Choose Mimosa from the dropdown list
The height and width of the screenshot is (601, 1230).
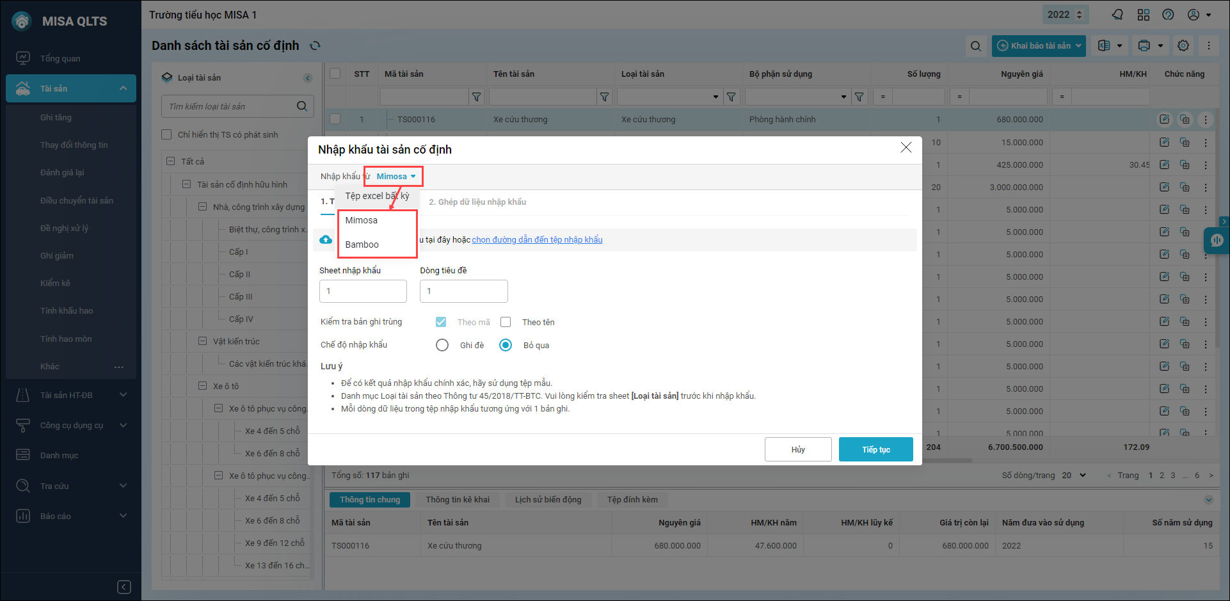pyautogui.click(x=377, y=220)
